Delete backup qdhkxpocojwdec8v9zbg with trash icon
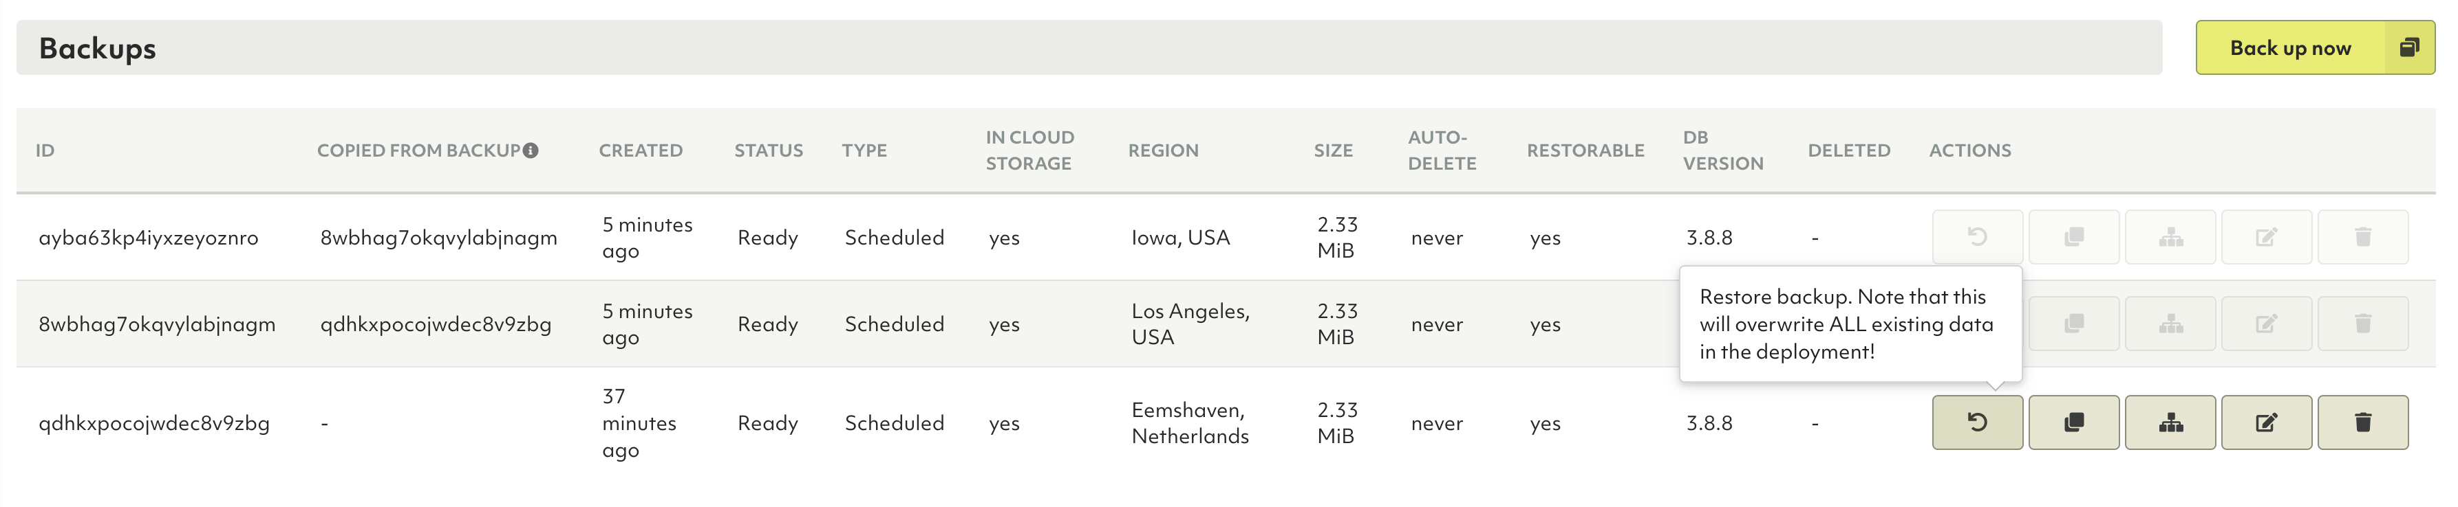 2362,422
